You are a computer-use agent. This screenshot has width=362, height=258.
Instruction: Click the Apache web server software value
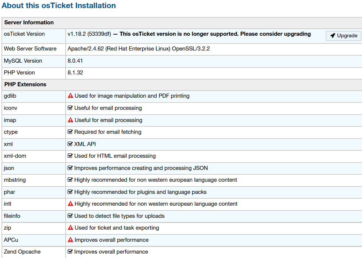pyautogui.click(x=139, y=49)
